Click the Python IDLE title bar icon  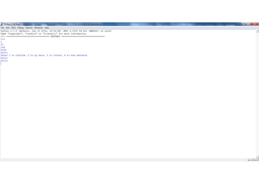coord(1,24)
